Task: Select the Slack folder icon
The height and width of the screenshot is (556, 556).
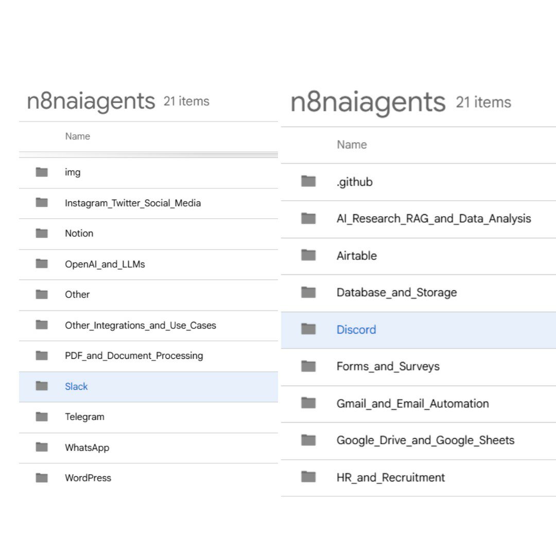Action: coord(42,386)
